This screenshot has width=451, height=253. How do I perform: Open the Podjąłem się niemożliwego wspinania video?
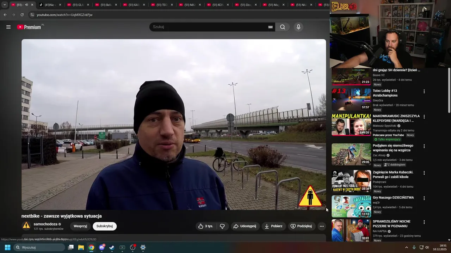point(393,148)
